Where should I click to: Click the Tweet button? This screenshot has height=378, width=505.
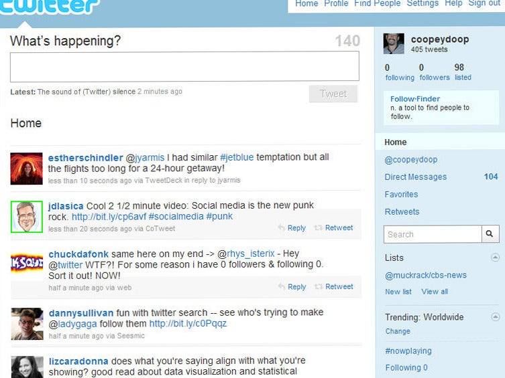tap(333, 94)
